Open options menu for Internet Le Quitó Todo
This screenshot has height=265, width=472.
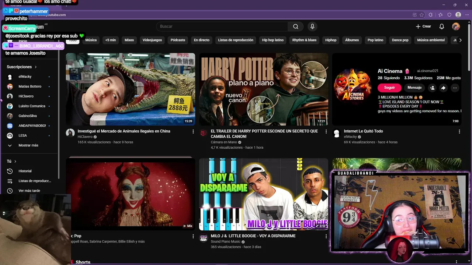point(459,131)
